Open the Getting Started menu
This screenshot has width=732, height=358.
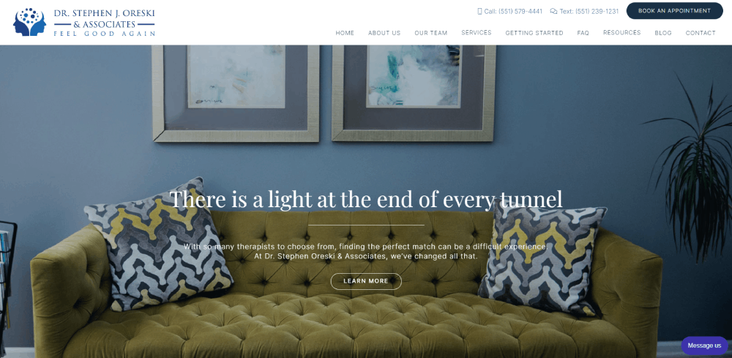click(534, 33)
